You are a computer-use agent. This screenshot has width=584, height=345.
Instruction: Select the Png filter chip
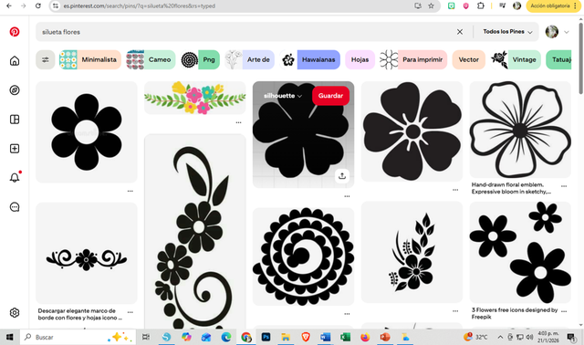200,59
